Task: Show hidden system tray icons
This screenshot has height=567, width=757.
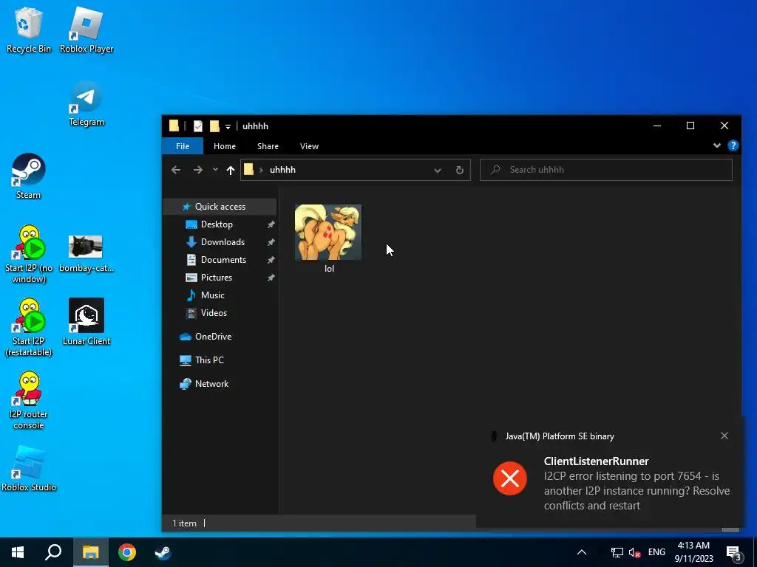Action: click(x=582, y=552)
